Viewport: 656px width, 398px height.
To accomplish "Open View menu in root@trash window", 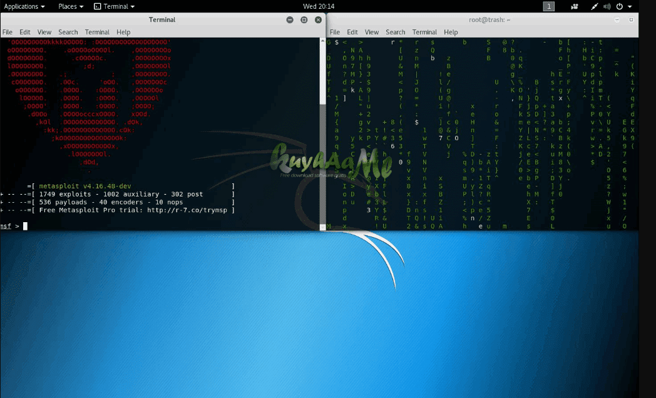I will pos(372,32).
